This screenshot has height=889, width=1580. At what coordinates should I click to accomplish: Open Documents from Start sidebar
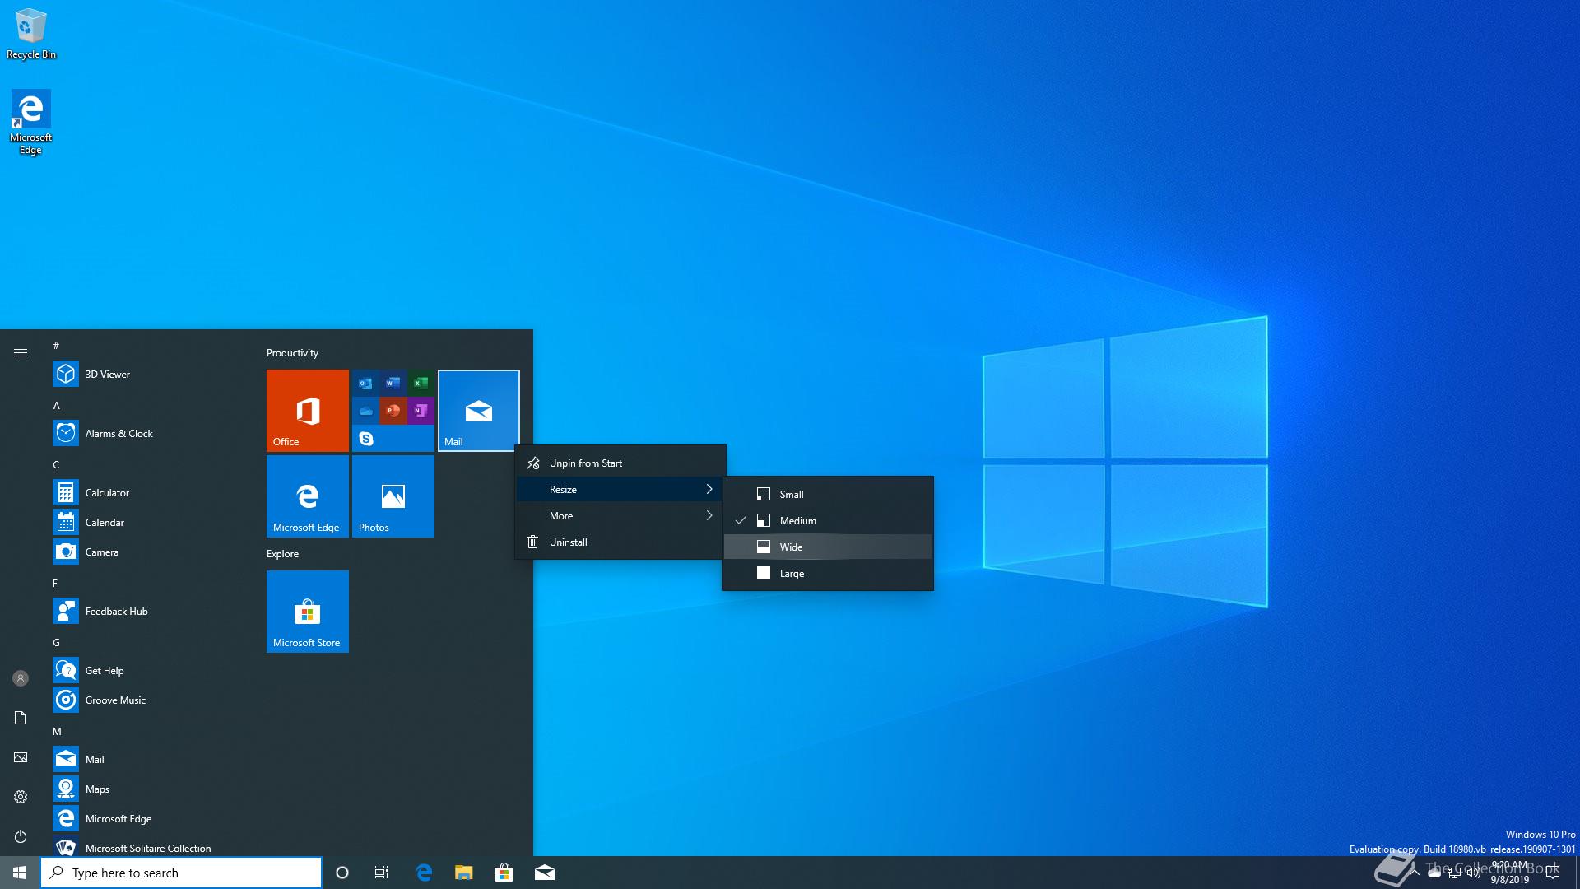[21, 718]
